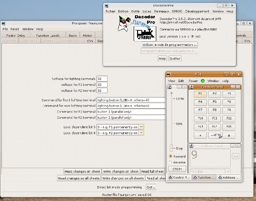Click the DecoderPro window title-bar icon
The height and width of the screenshot is (201, 256).
(x=107, y=6)
